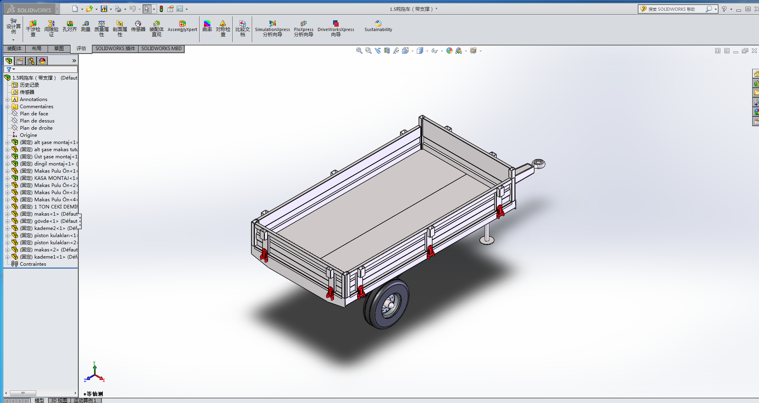Open the display style dropdown arrow
The image size is (759, 403).
(427, 51)
